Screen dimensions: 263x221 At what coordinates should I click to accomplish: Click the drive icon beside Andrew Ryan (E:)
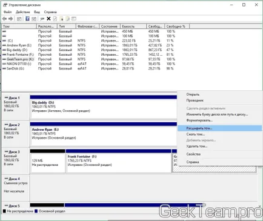coord(4,45)
